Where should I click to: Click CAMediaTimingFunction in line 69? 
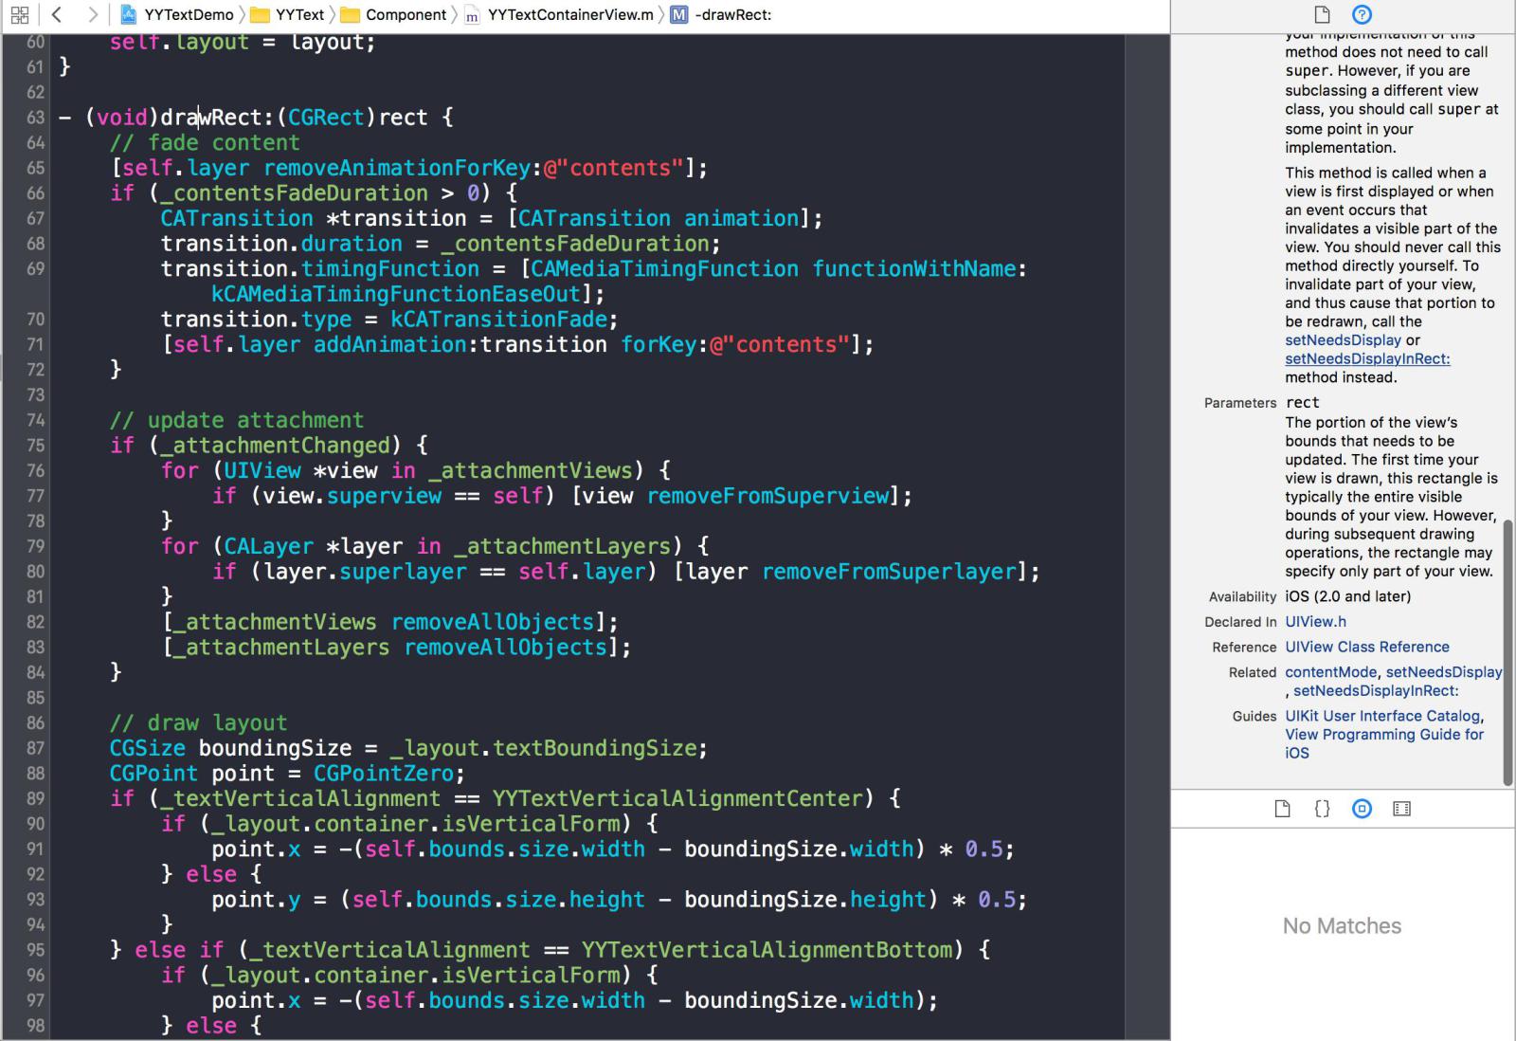[664, 269]
